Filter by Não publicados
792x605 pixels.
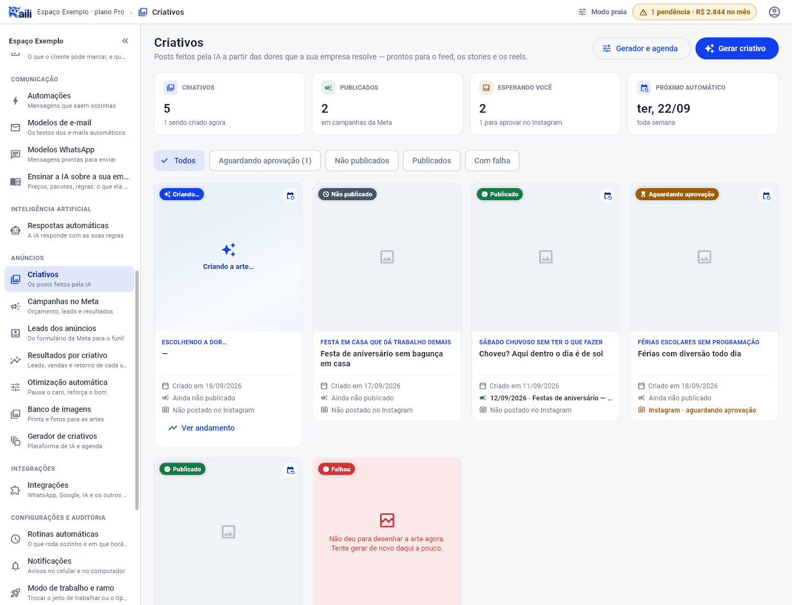point(362,161)
